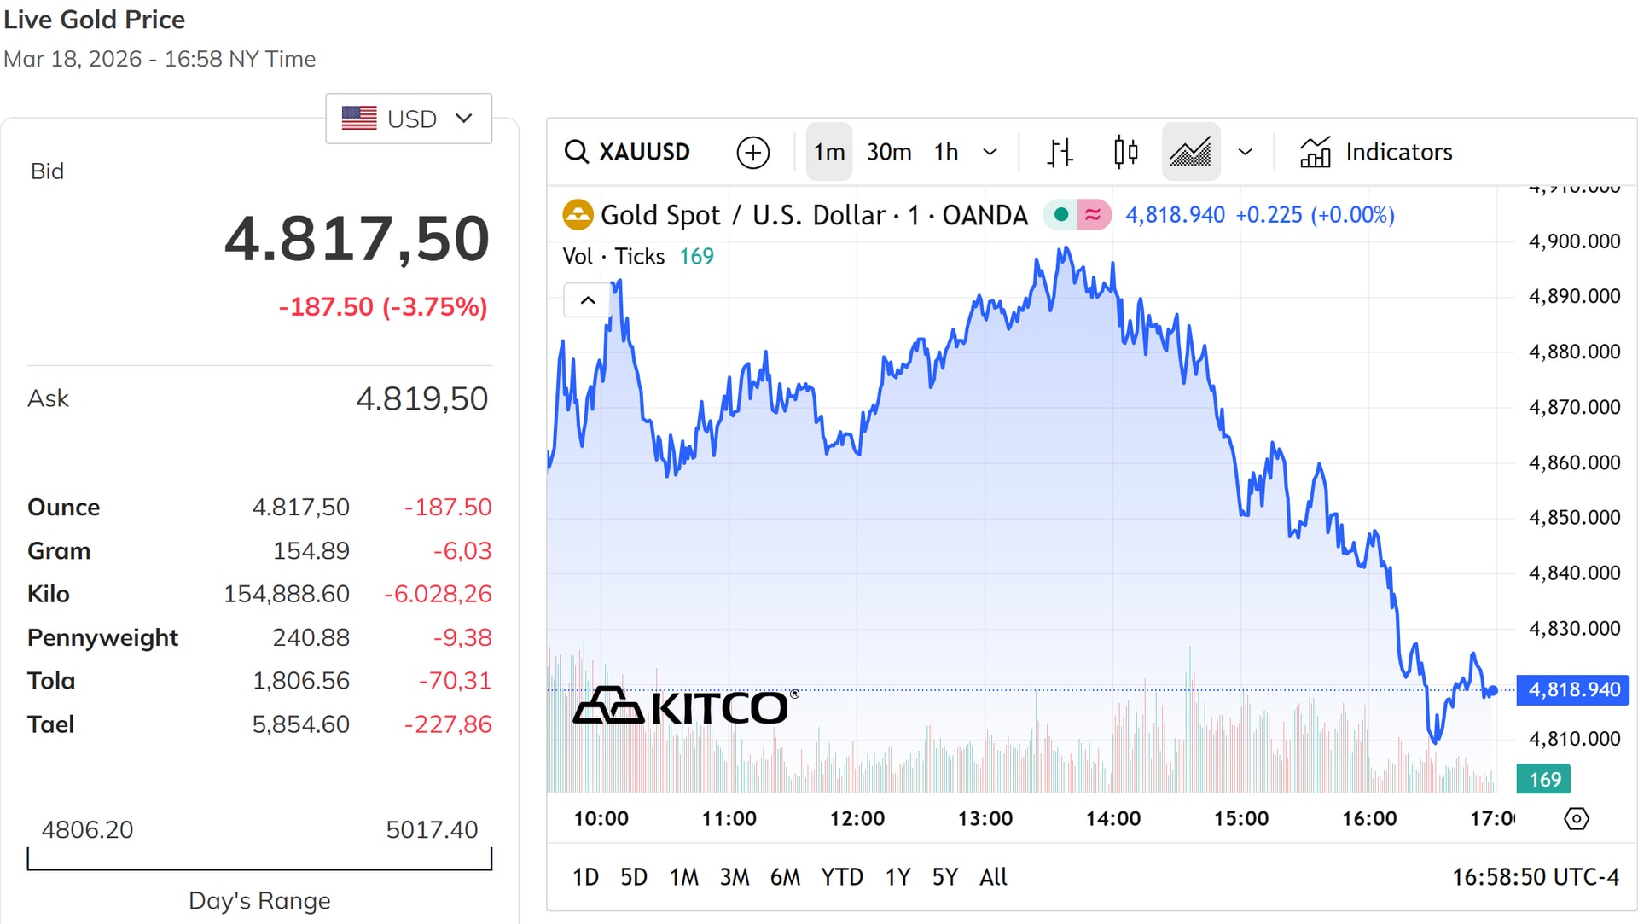
Task: Expand the time interval dropdown chevron
Action: tap(990, 152)
